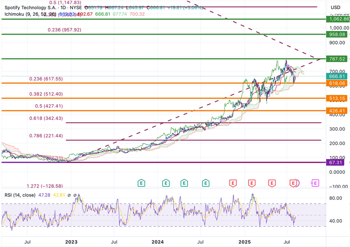The image size is (350, 247).
Task: Select the RSI (14, close) legend
Action: click(x=20, y=195)
